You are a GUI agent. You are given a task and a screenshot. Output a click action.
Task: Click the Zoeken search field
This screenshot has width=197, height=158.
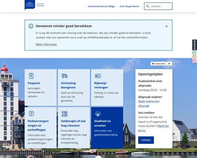[x=158, y=6]
